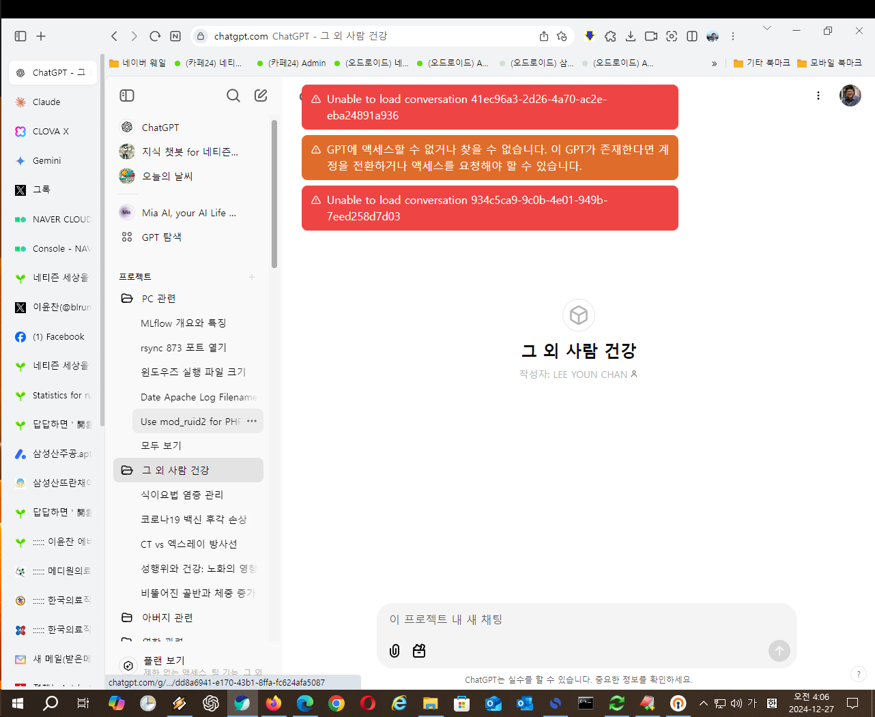Click the 이 프로젝트 내 새 채팅 input field
Screen dimensions: 875x717
587,619
